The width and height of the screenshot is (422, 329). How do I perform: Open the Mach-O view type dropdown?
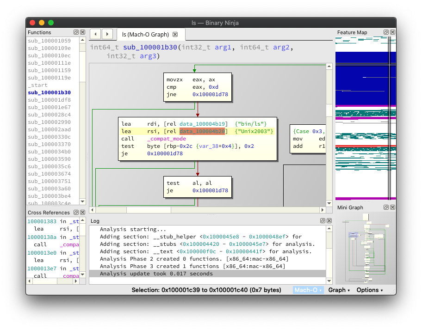pyautogui.click(x=308, y=290)
